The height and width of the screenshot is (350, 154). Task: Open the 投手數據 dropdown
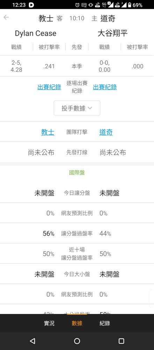(x=77, y=108)
